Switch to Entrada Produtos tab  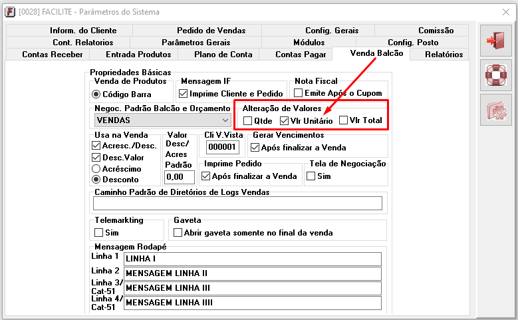point(134,54)
